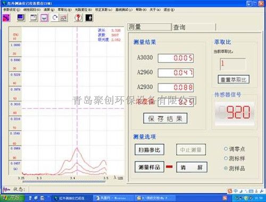The width and height of the screenshot is (266, 202).
Task: Click the 浓度值 result field
Action: (176, 103)
